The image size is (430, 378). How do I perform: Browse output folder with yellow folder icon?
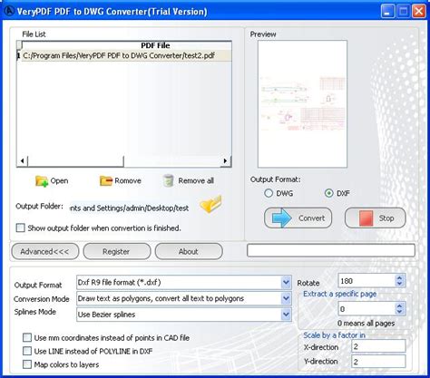[210, 204]
